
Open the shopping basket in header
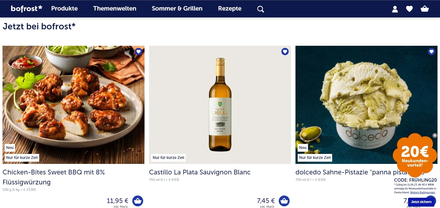pos(424,9)
